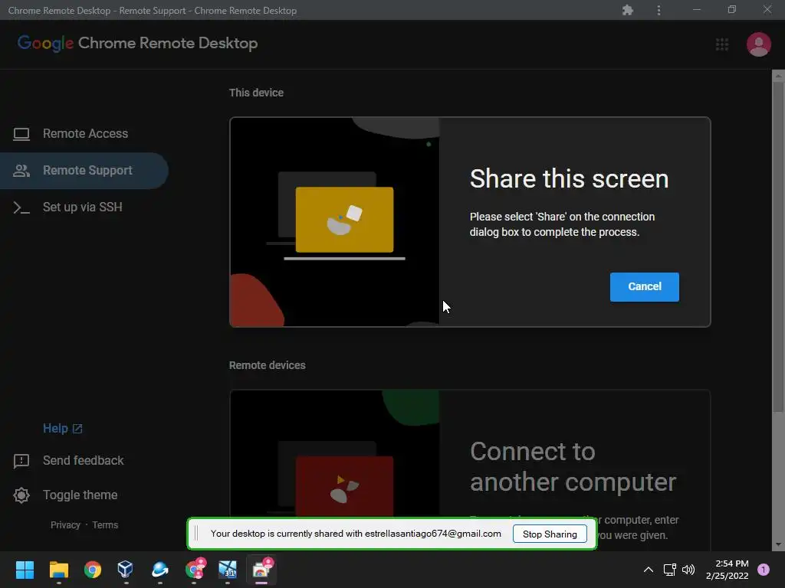
Task: Click the Help external-link icon
Action: [77, 429]
